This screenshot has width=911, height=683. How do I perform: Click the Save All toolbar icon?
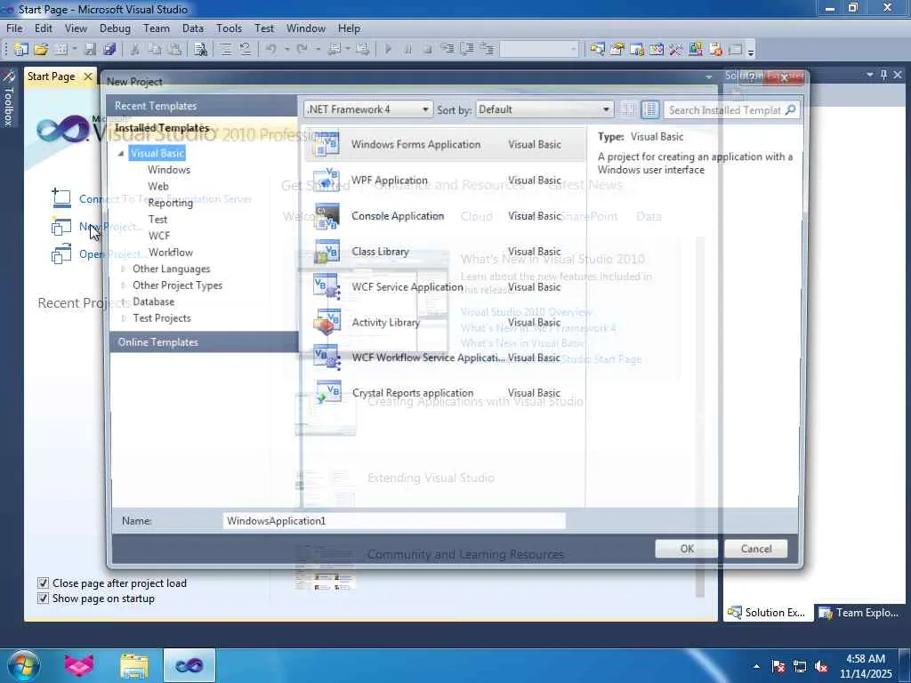109,50
